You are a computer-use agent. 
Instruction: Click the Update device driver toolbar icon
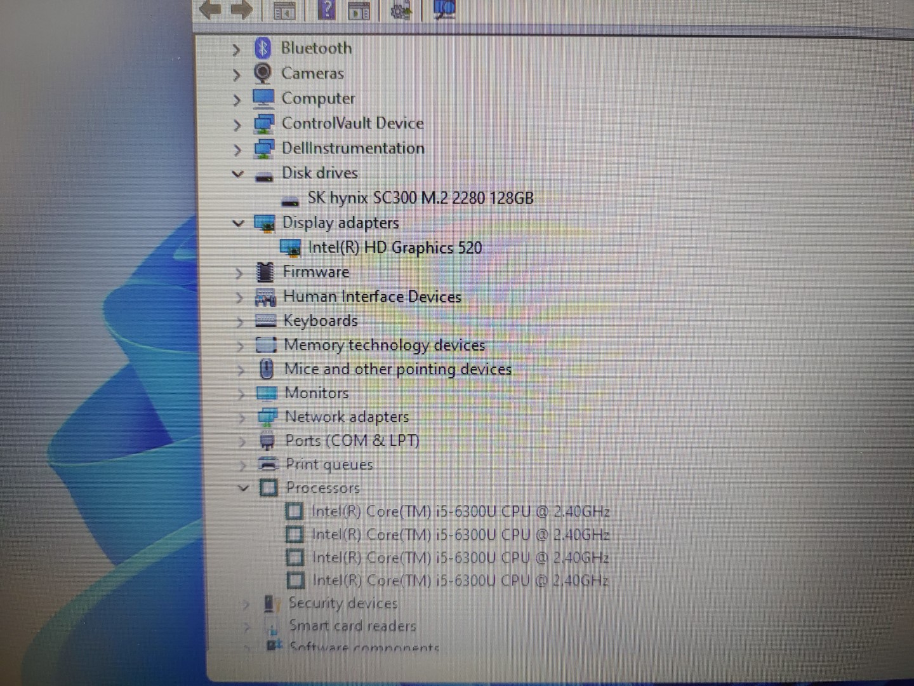coord(401,10)
